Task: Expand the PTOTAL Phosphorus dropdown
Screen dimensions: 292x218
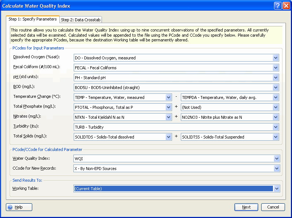Action: point(169,107)
